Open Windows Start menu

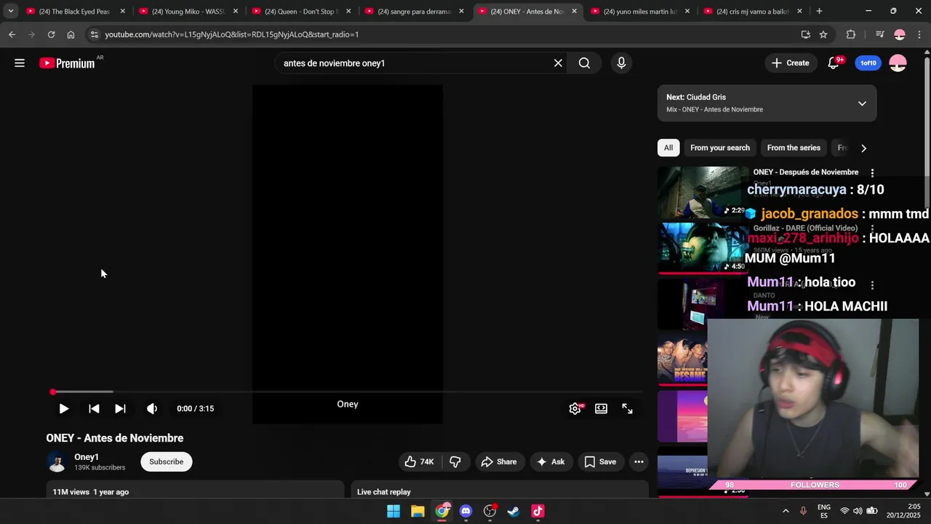click(x=393, y=511)
